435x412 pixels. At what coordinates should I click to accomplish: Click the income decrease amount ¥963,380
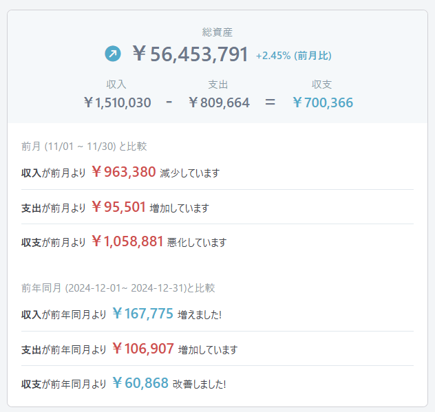123,172
